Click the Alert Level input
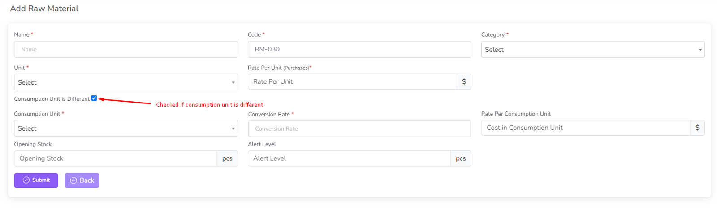Screen dimensions: 717x214 pos(349,158)
